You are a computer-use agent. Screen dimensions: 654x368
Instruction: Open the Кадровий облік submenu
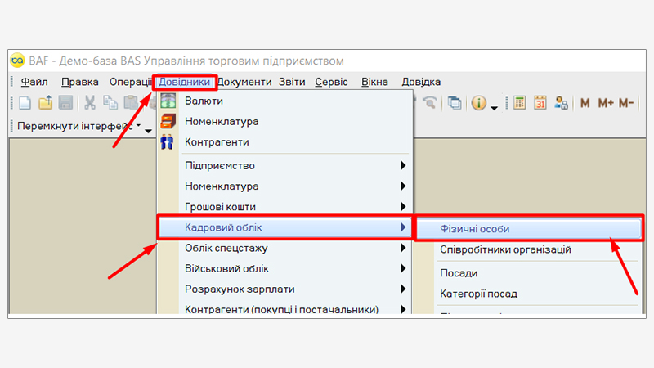223,227
